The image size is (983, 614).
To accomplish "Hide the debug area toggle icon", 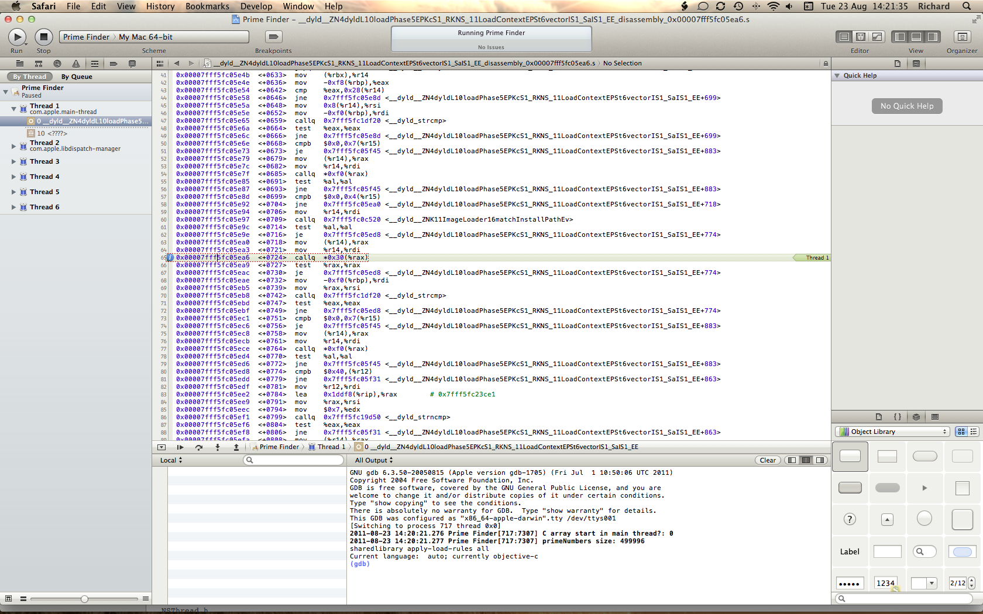I will pyautogui.click(x=161, y=447).
